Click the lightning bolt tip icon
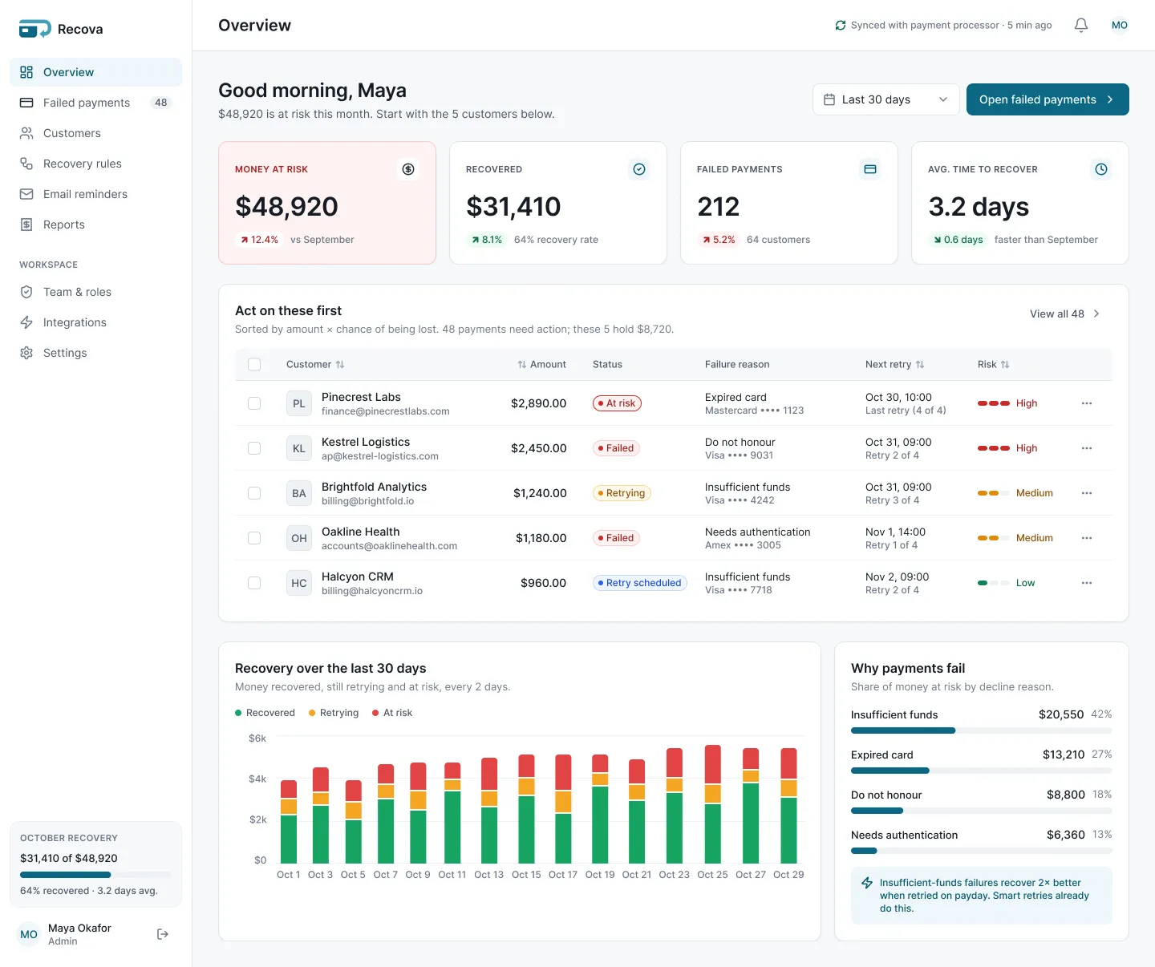Image resolution: width=1155 pixels, height=967 pixels. 867,883
